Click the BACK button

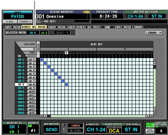coord(10,22)
